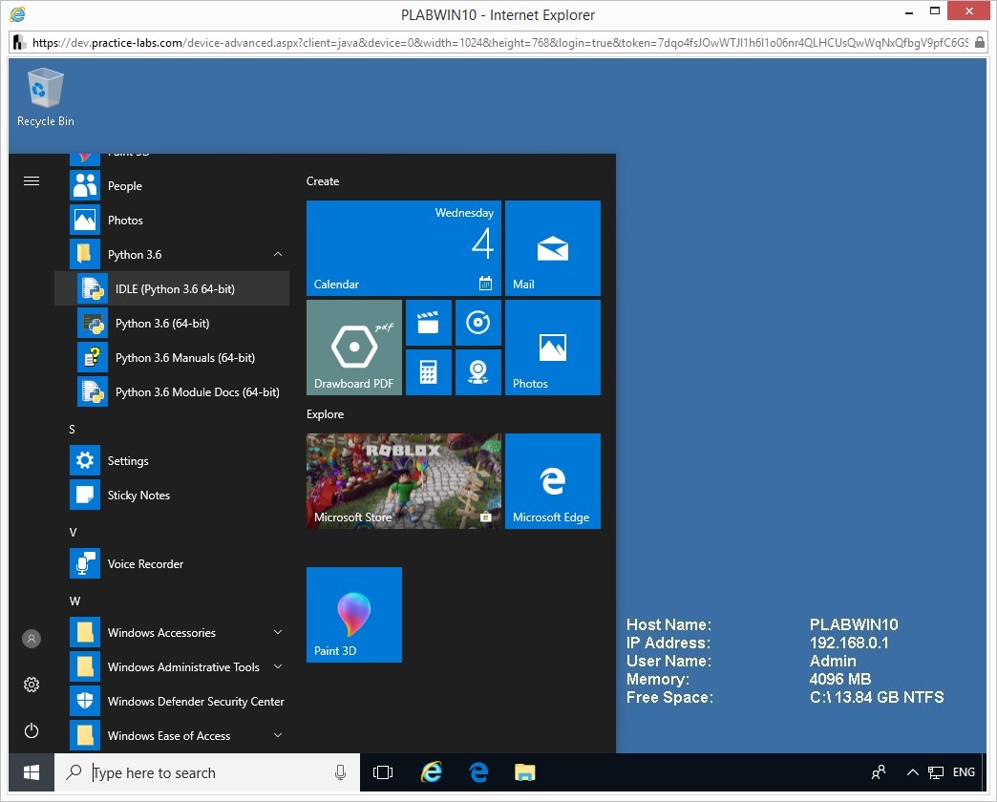Viewport: 997px width, 802px height.
Task: Open the Calculator small tile
Action: (x=428, y=372)
